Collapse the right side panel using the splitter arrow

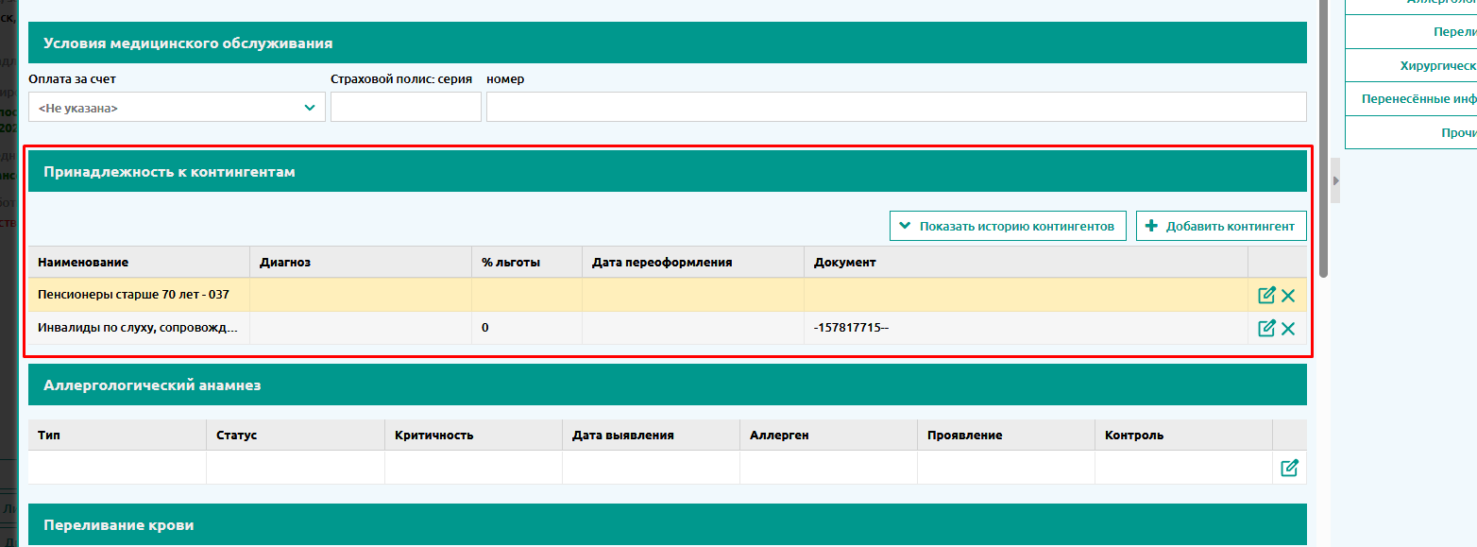(1335, 179)
